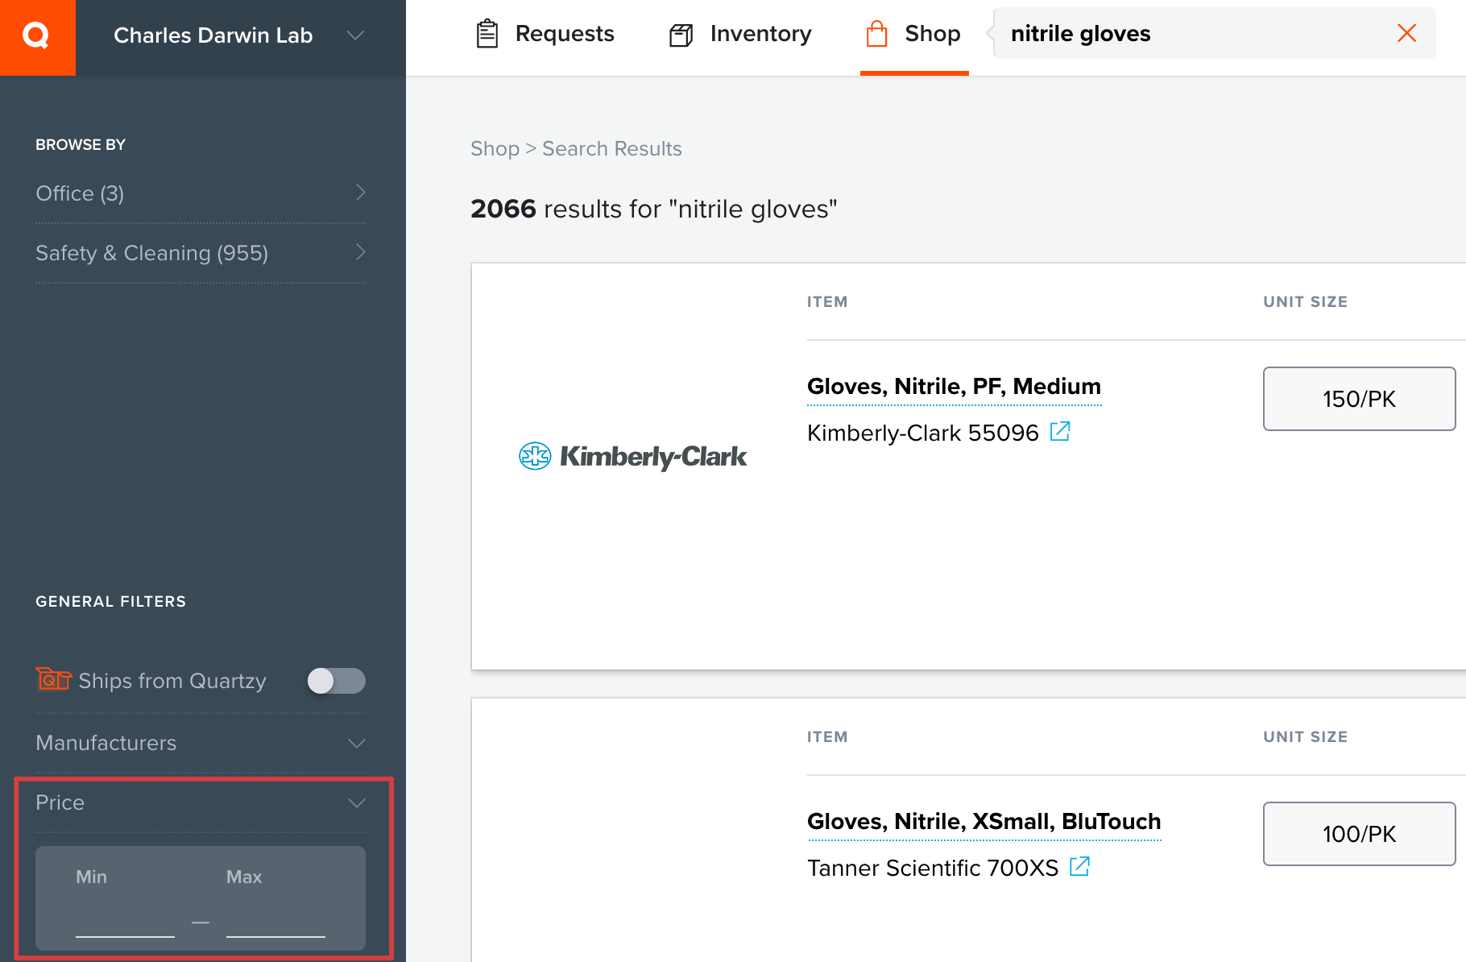Click the Manufacturers filter label

click(106, 743)
